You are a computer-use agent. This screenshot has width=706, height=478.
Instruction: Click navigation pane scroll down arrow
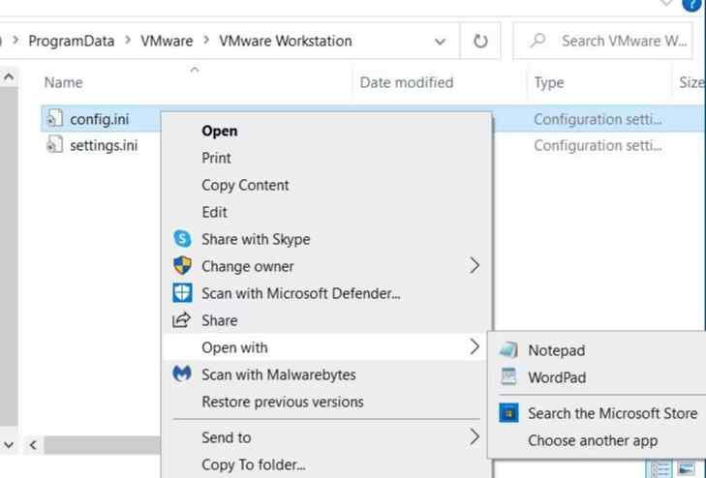coord(9,445)
